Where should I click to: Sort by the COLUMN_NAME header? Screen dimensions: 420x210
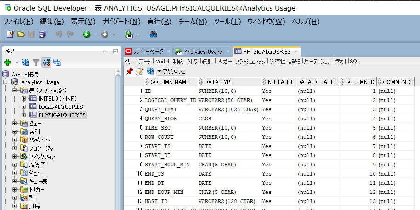(171, 82)
